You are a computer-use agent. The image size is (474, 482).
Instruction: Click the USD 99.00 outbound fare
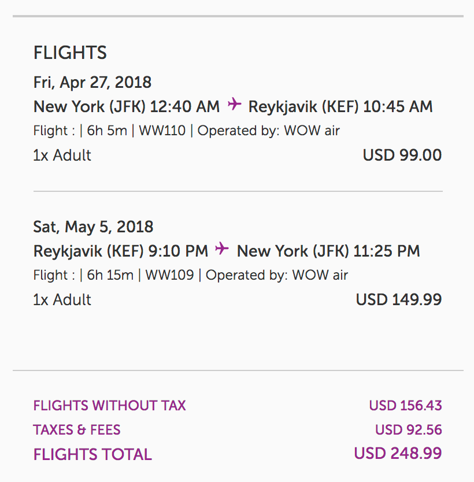click(x=402, y=155)
